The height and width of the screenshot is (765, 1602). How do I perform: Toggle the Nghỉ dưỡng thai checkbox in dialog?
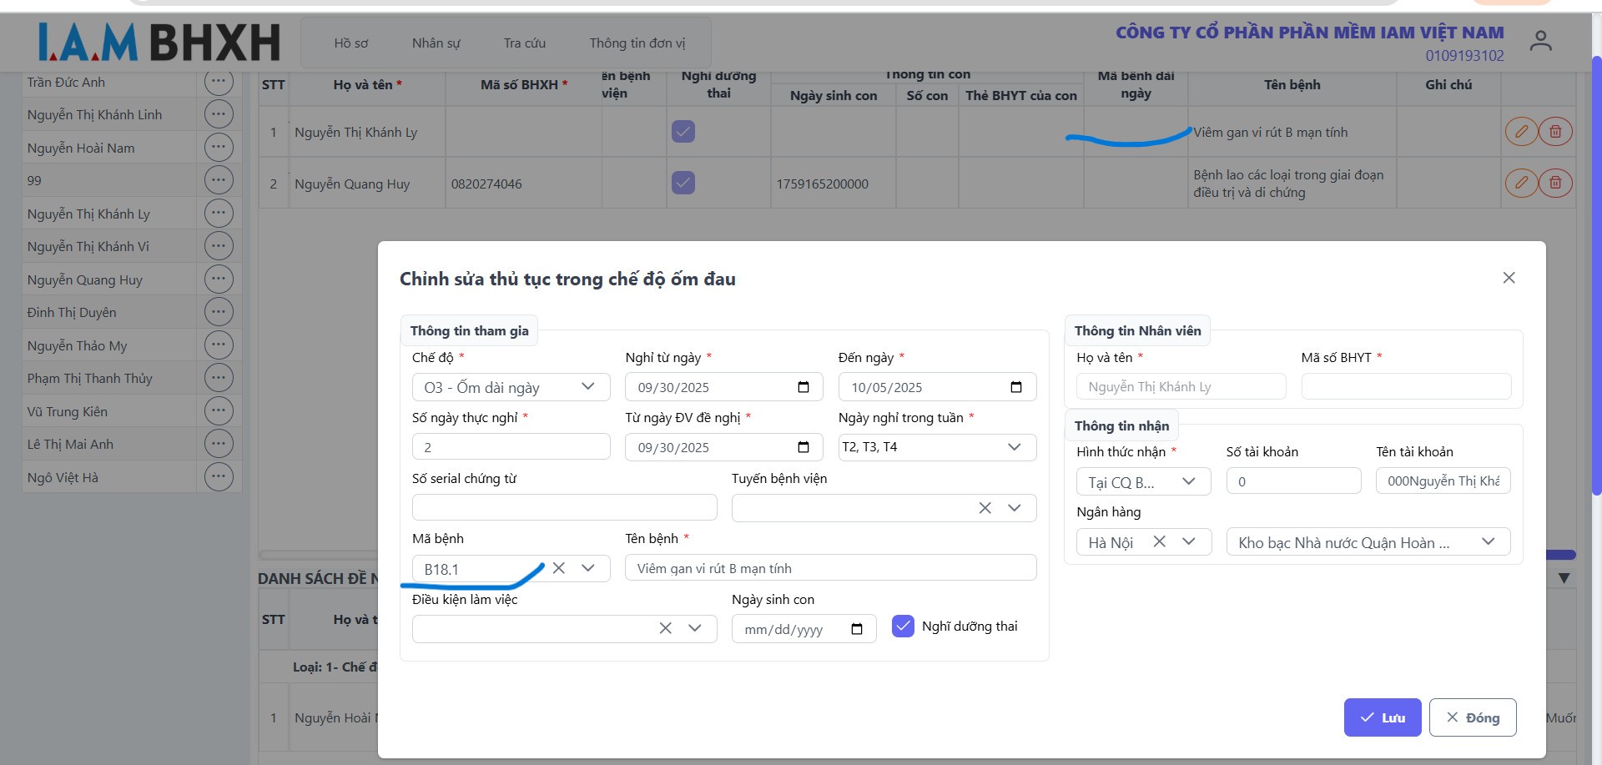903,627
